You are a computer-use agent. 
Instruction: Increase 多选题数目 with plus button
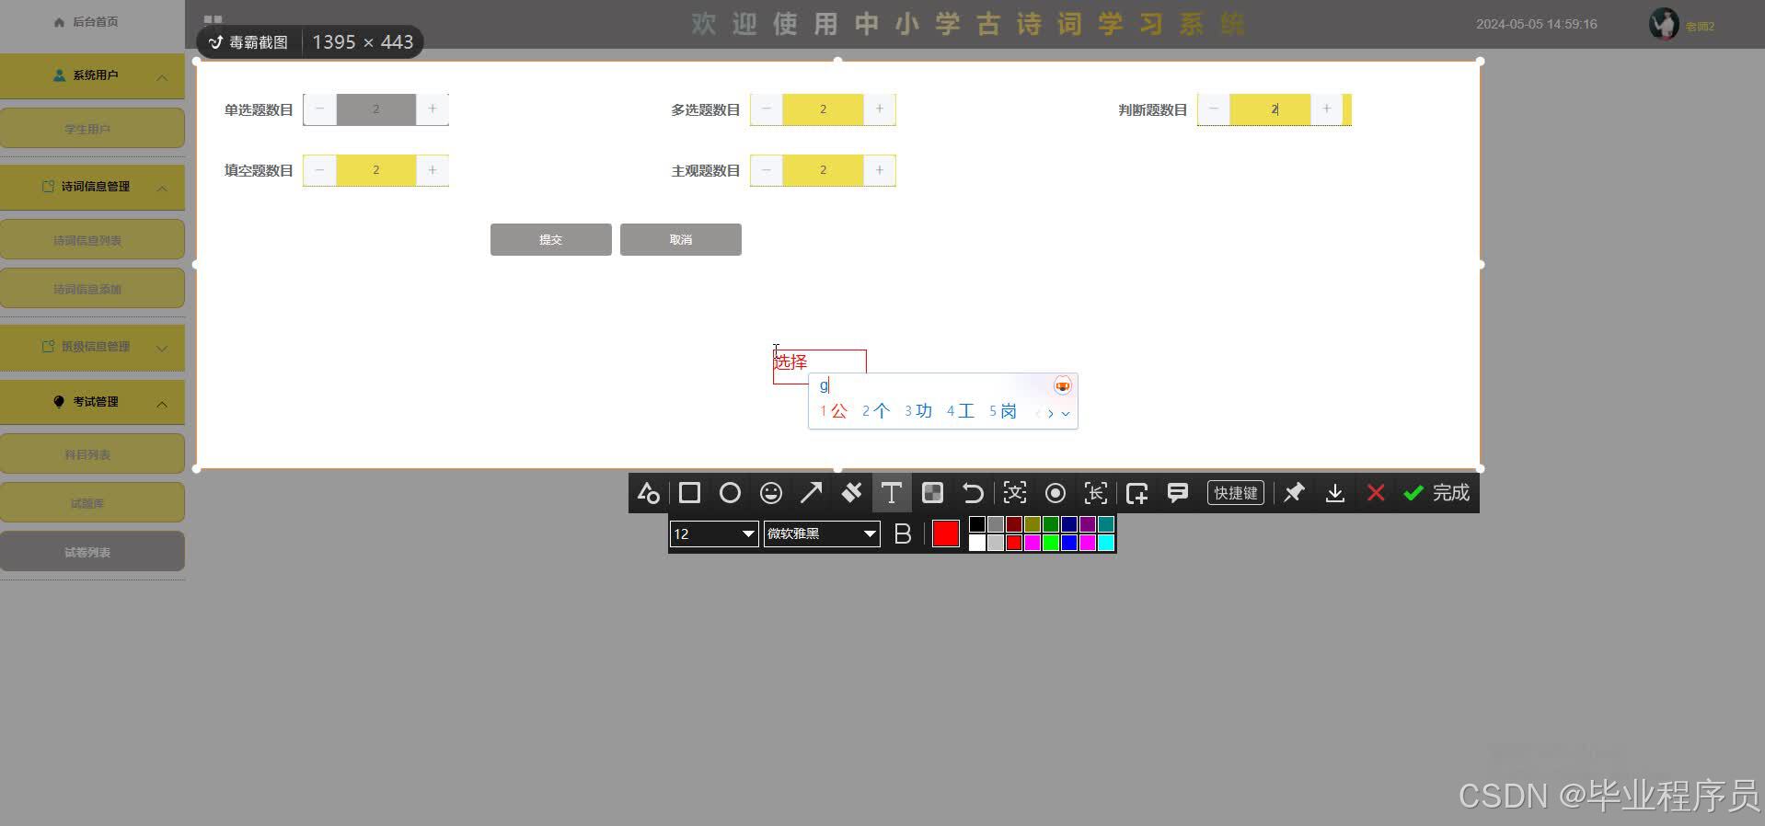click(x=880, y=109)
